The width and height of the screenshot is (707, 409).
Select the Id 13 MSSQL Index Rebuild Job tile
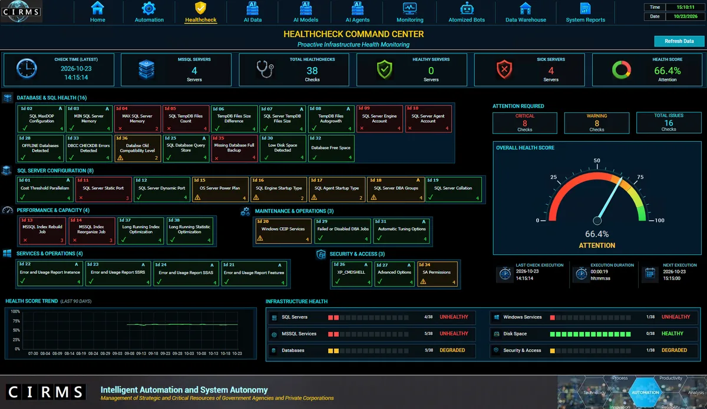[x=41, y=231]
